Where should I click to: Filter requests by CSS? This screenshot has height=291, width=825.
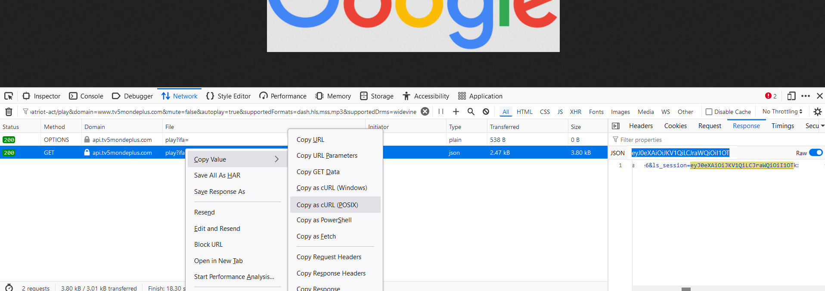tap(545, 112)
